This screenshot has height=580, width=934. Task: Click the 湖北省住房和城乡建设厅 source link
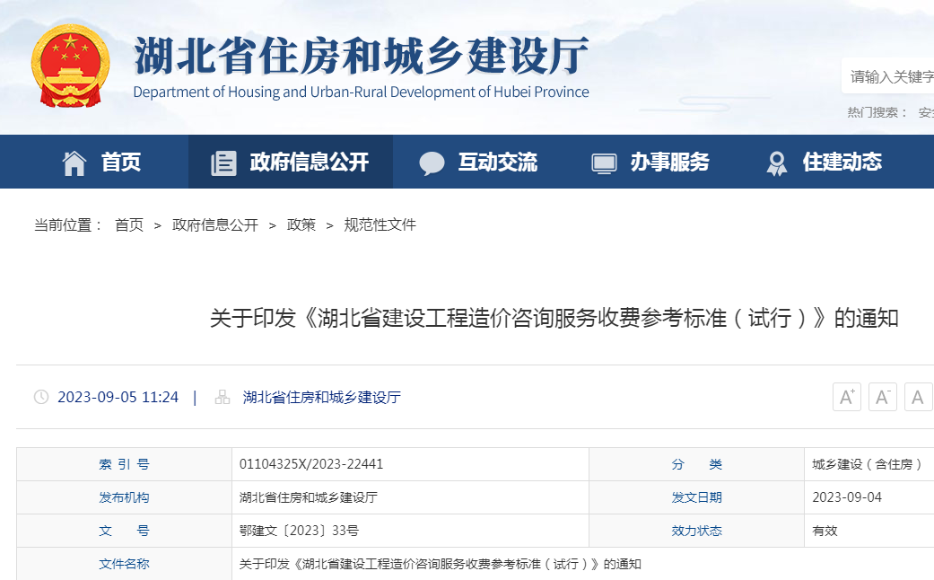[321, 397]
